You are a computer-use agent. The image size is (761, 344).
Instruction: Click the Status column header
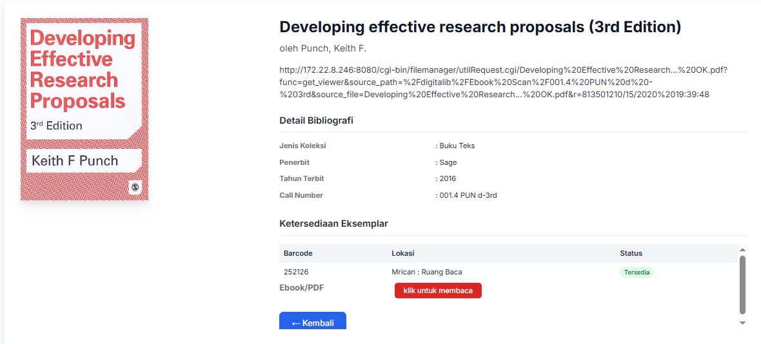[x=631, y=253]
